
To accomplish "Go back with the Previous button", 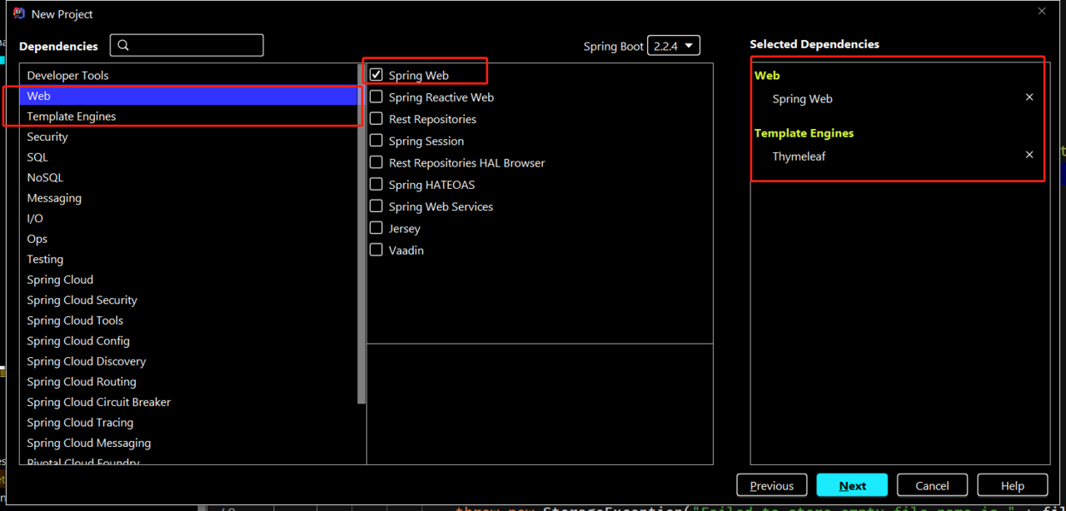I will pos(771,485).
